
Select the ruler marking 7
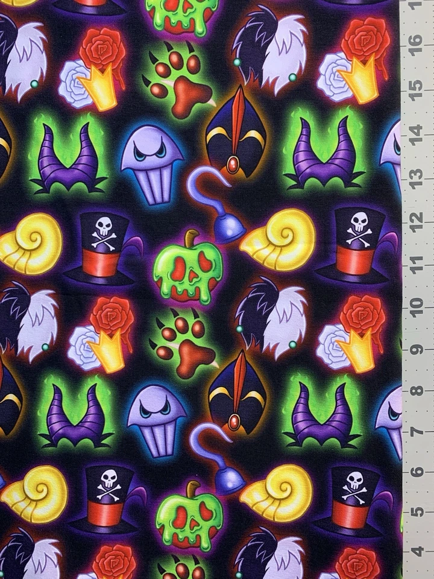click(x=417, y=431)
